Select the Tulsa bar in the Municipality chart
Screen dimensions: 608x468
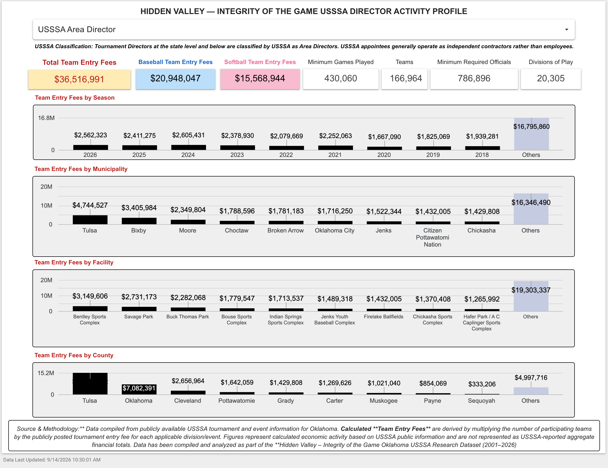[90, 220]
